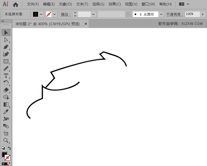Select the Zoom tool
This screenshot has width=207, height=166.
(x=6, y=140)
